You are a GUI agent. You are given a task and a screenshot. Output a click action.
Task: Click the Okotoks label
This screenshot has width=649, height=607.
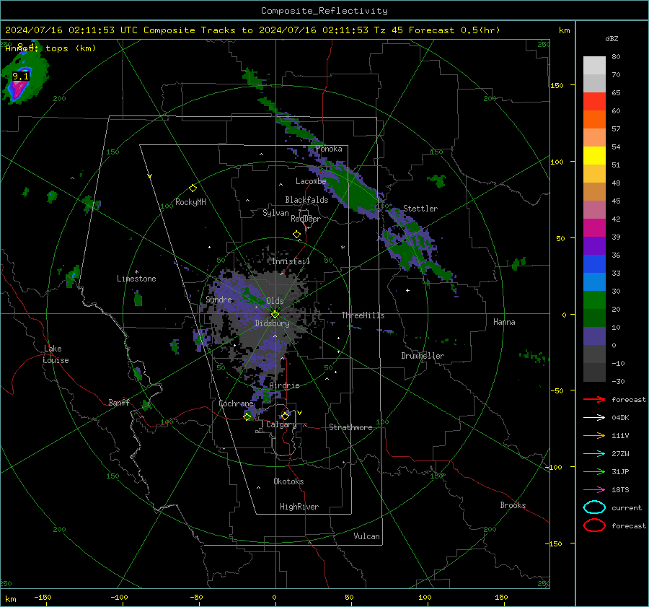[x=289, y=481]
